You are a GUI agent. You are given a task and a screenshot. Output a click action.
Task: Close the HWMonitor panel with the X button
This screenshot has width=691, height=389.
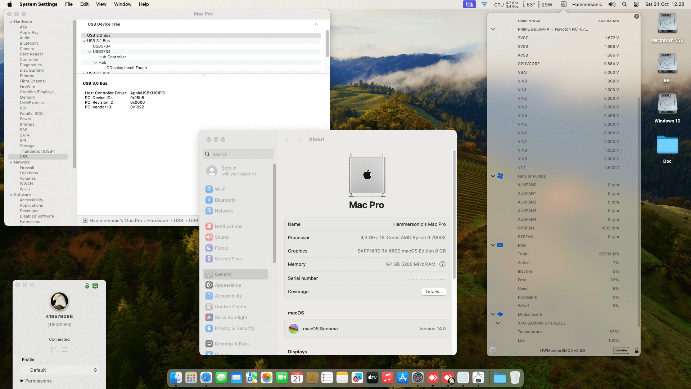(x=636, y=16)
